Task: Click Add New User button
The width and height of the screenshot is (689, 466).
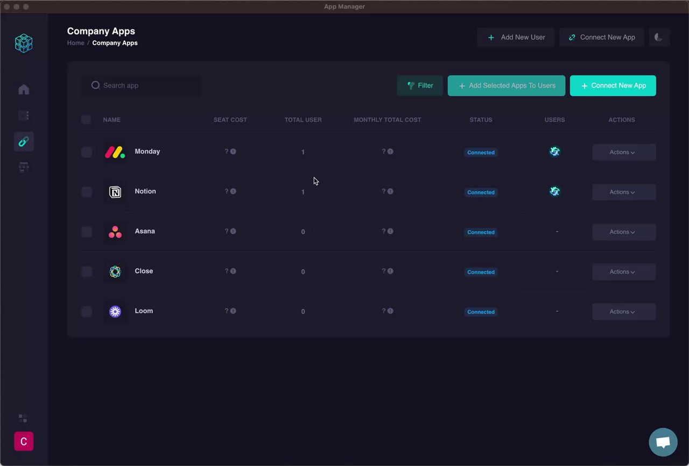Action: click(516, 37)
